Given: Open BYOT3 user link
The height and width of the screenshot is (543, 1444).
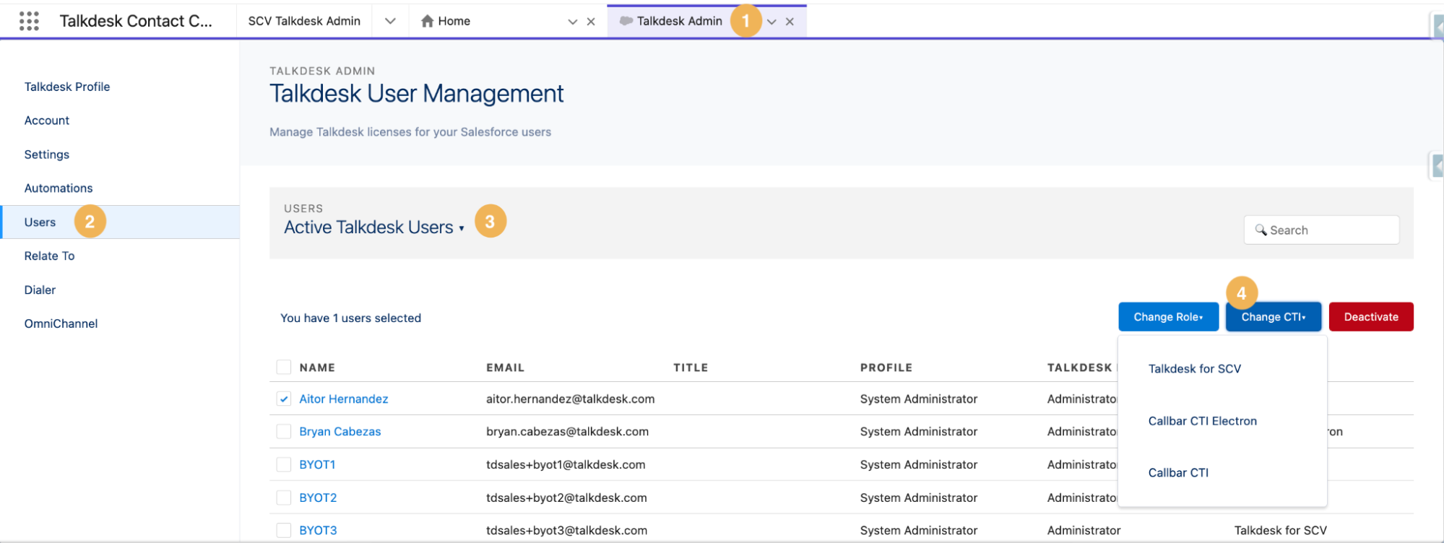Looking at the screenshot, I should pyautogui.click(x=318, y=530).
